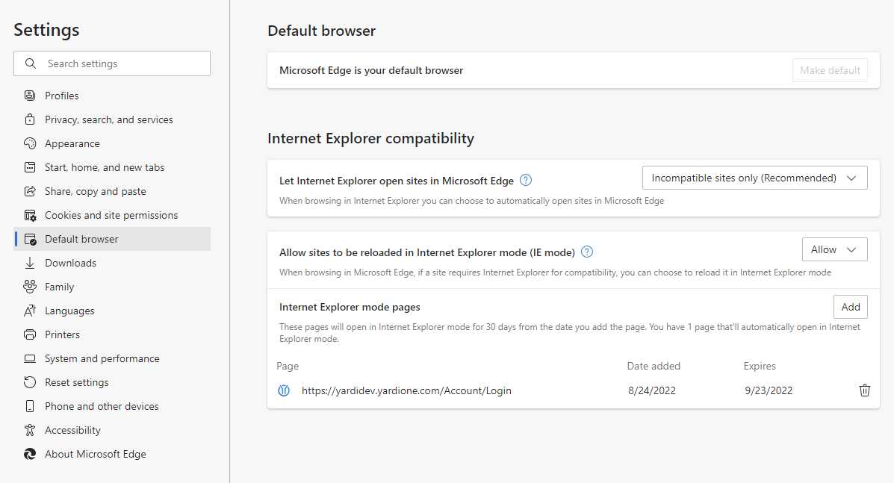Click the yardidev.yardione.com/Account/Login URL
Viewport: 894px width, 483px height.
406,390
